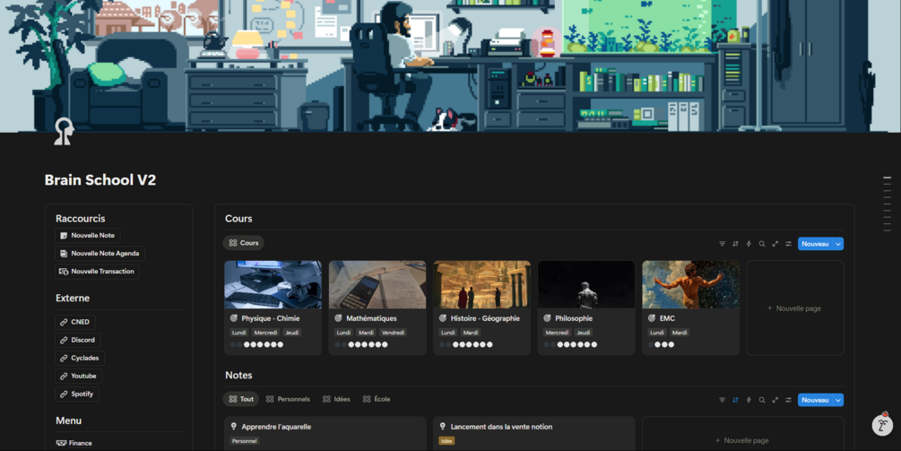Open dropdown arrow next to Cours Nouveau button
This screenshot has width=901, height=451.
click(838, 244)
